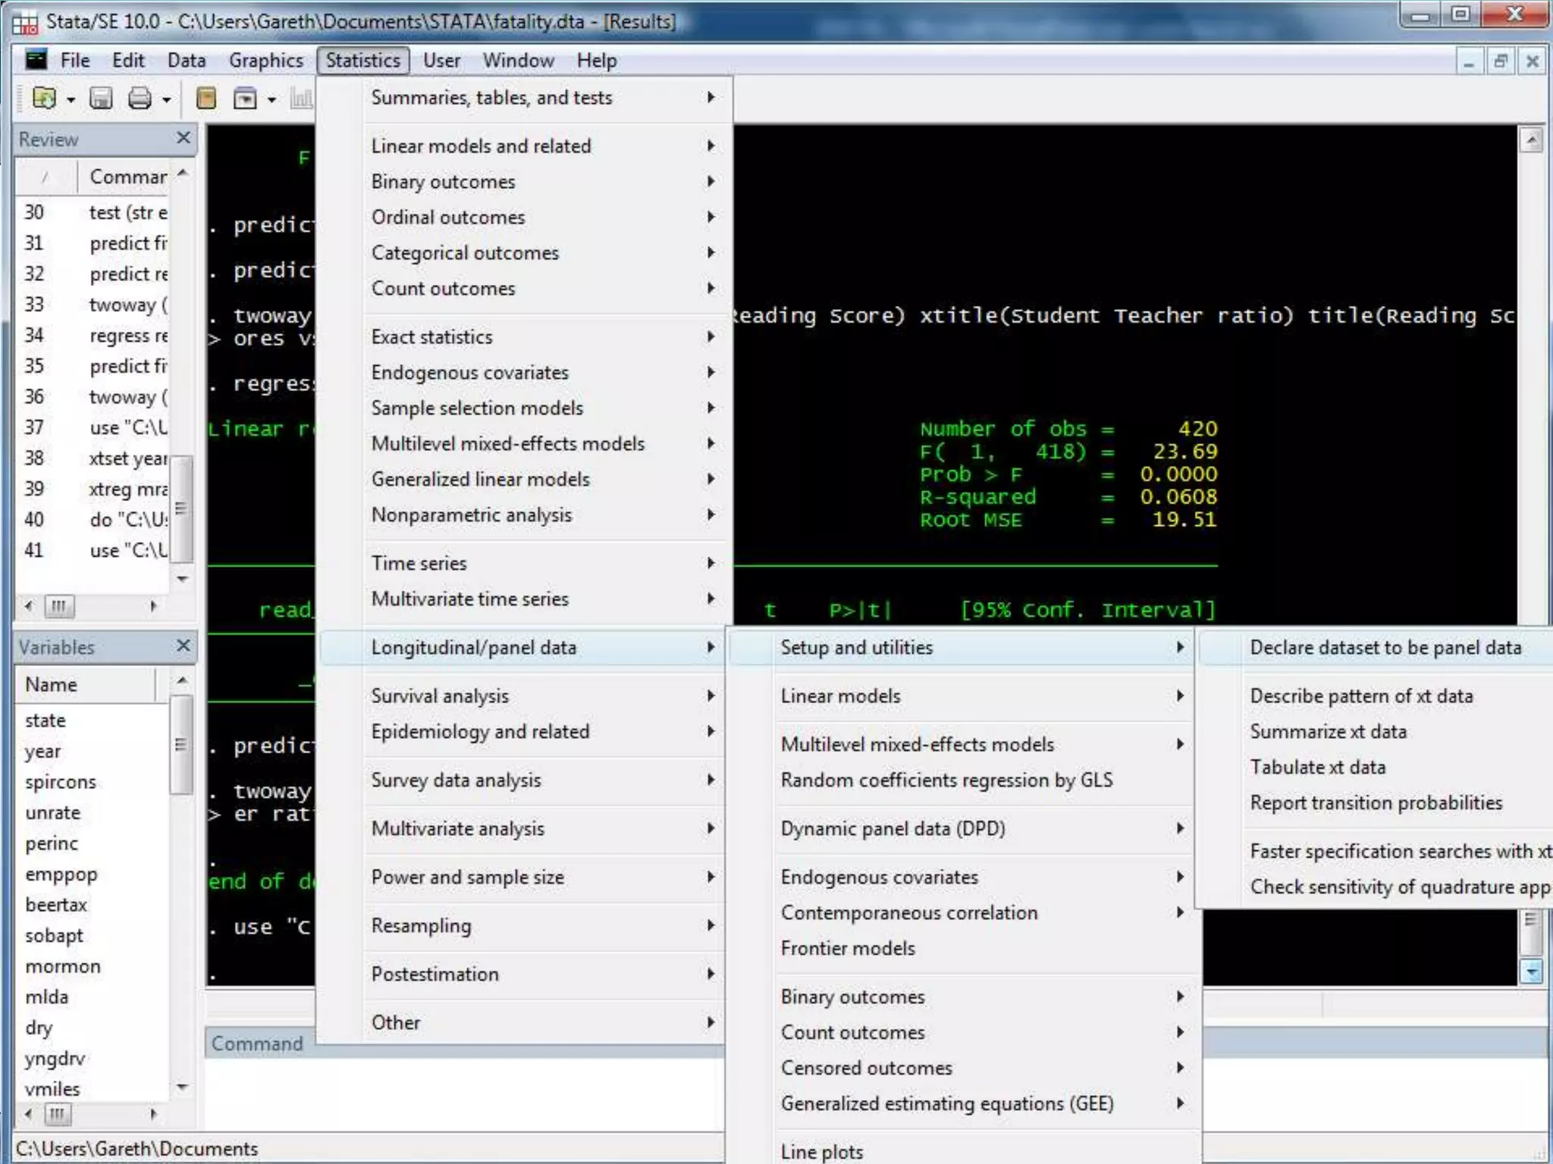Choose Summarize xt data menu entry

pos(1328,731)
